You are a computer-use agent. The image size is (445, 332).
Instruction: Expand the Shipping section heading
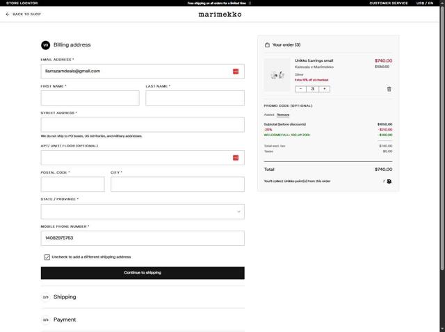pos(65,297)
